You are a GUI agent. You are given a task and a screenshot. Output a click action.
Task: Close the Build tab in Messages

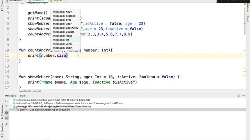(28, 96)
